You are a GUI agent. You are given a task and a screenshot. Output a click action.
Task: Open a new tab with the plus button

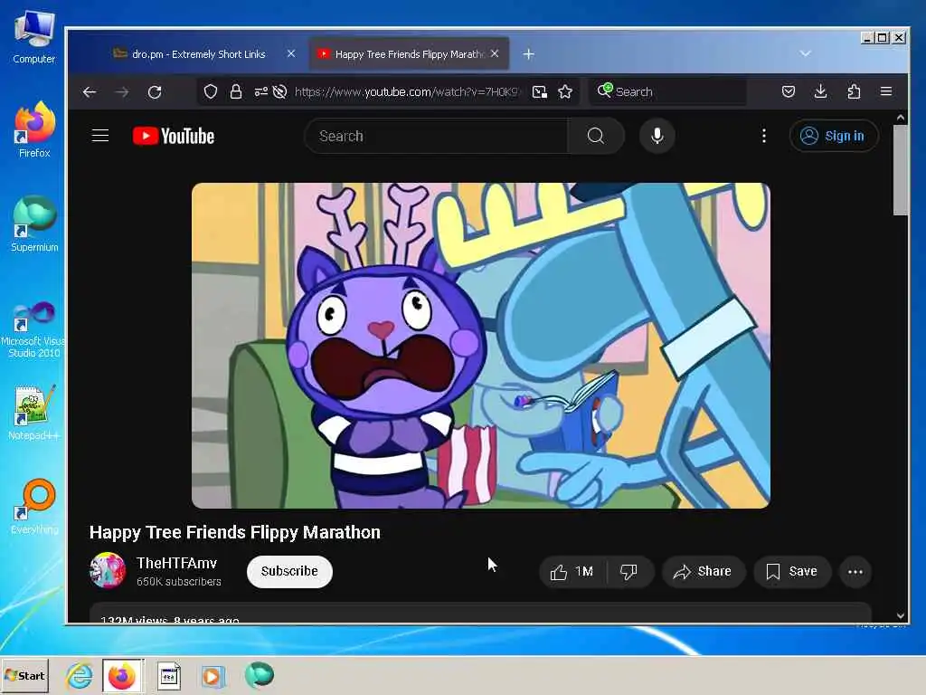pyautogui.click(x=528, y=54)
